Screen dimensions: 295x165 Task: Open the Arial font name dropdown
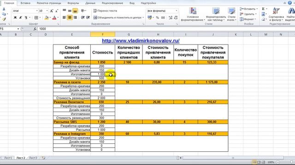(x=37, y=11)
